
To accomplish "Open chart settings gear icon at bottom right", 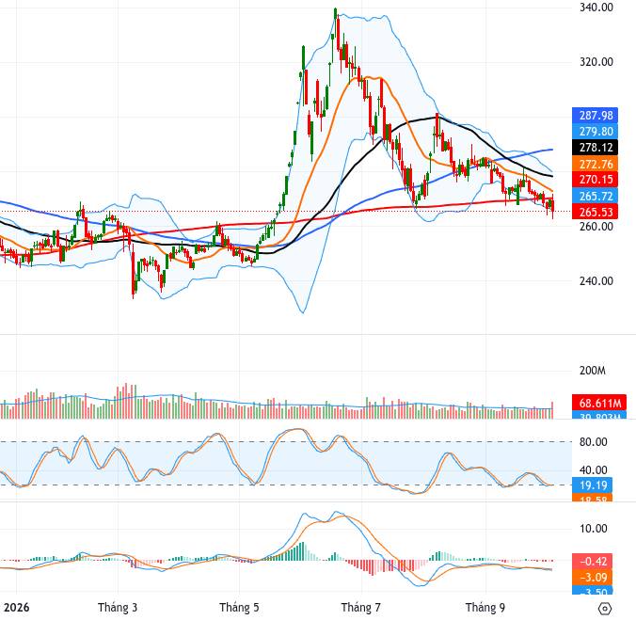I will (604, 609).
